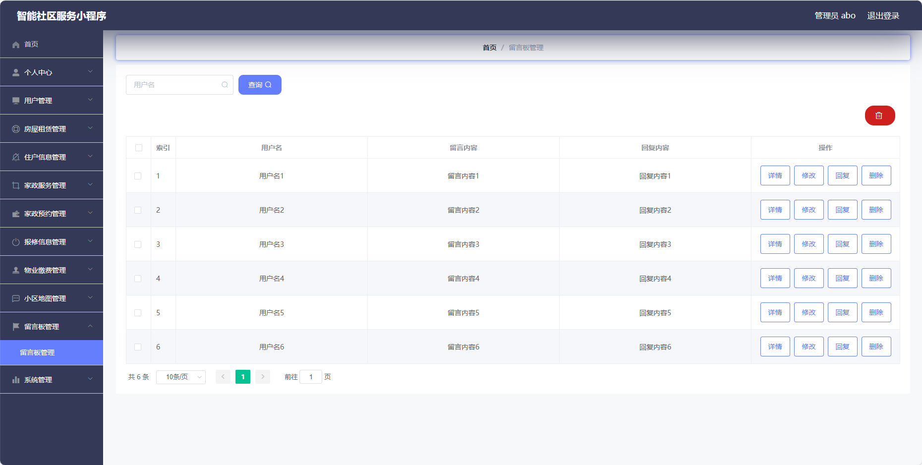Viewport: 922px width, 465px height.
Task: Click the 查询 search button
Action: pyautogui.click(x=260, y=85)
